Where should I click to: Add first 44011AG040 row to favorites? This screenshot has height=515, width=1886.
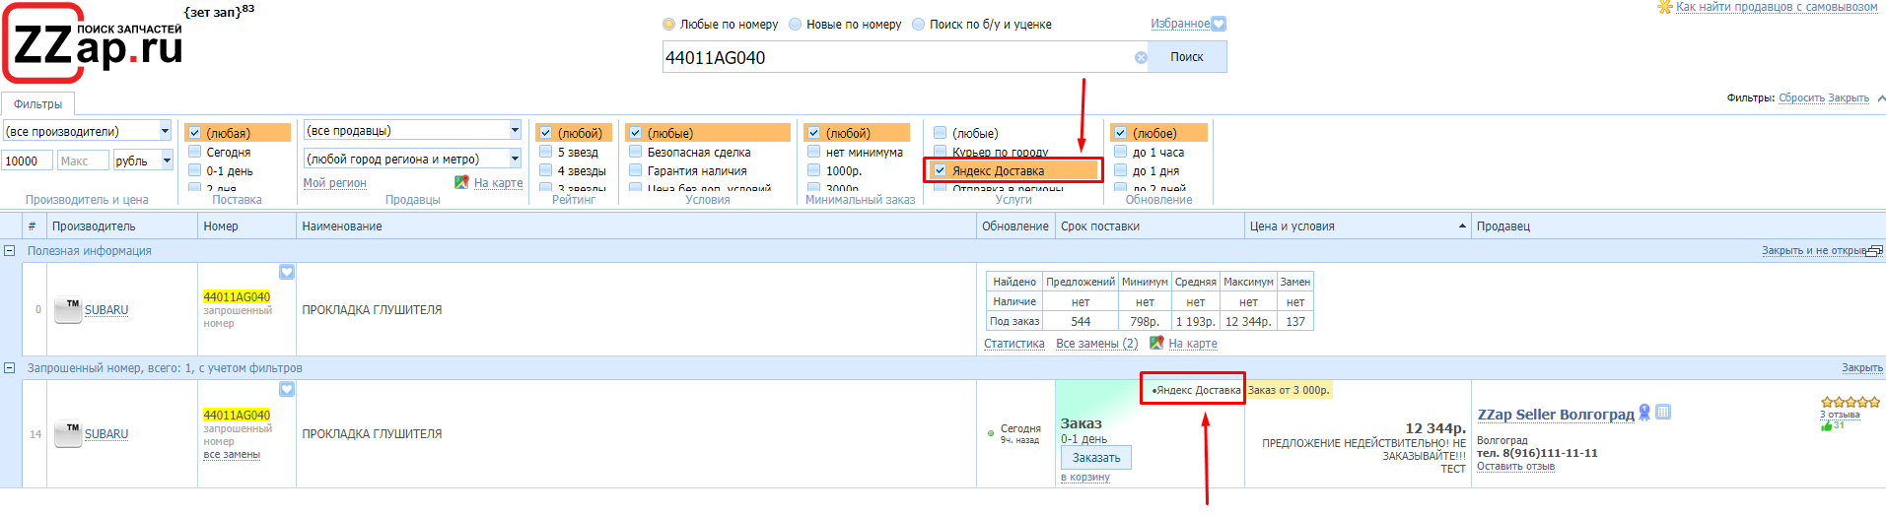287,272
